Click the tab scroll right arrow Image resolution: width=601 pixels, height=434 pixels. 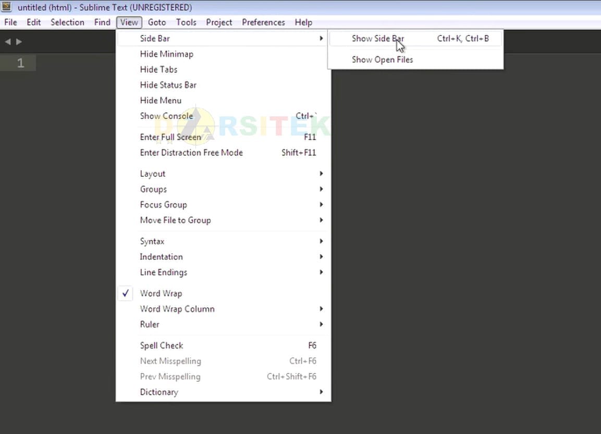pyautogui.click(x=19, y=41)
